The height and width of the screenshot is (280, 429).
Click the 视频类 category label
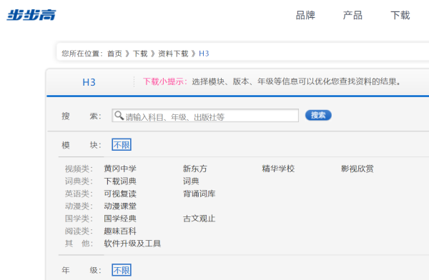coord(79,169)
